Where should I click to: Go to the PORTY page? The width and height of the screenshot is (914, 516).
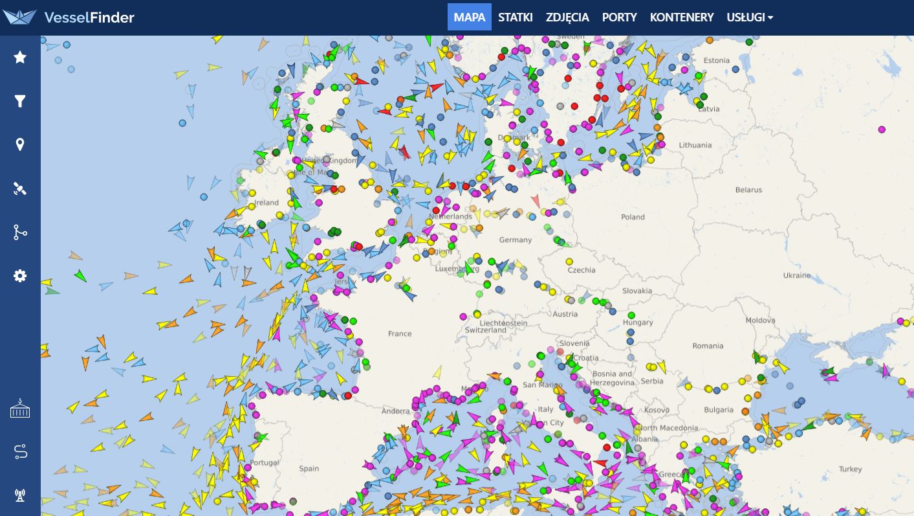[x=620, y=17]
